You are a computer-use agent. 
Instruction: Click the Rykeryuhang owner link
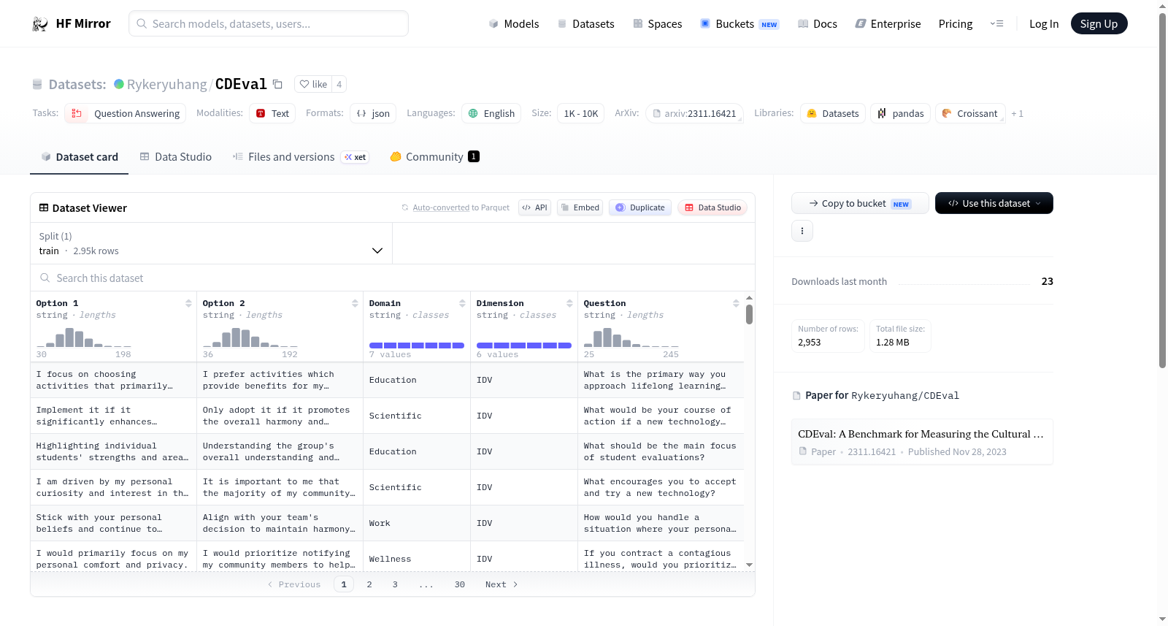(166, 84)
